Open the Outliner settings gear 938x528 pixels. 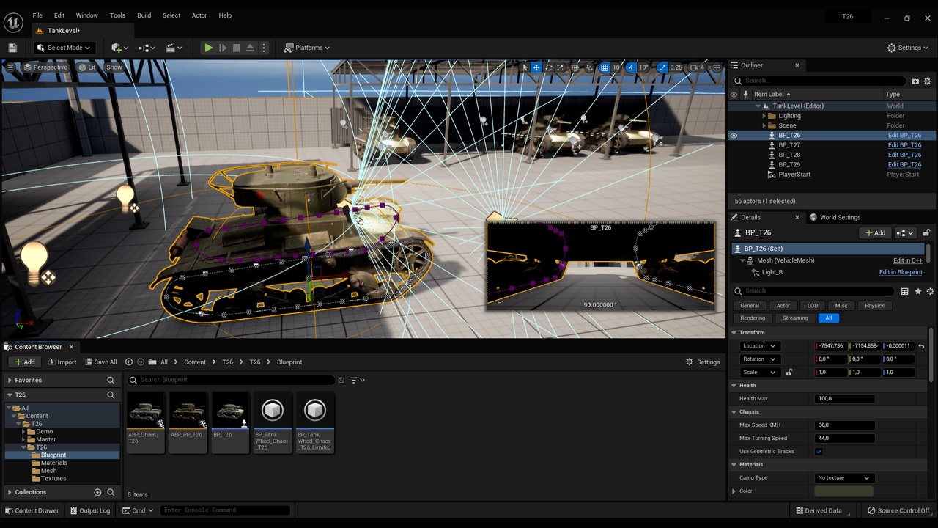pyautogui.click(x=927, y=81)
